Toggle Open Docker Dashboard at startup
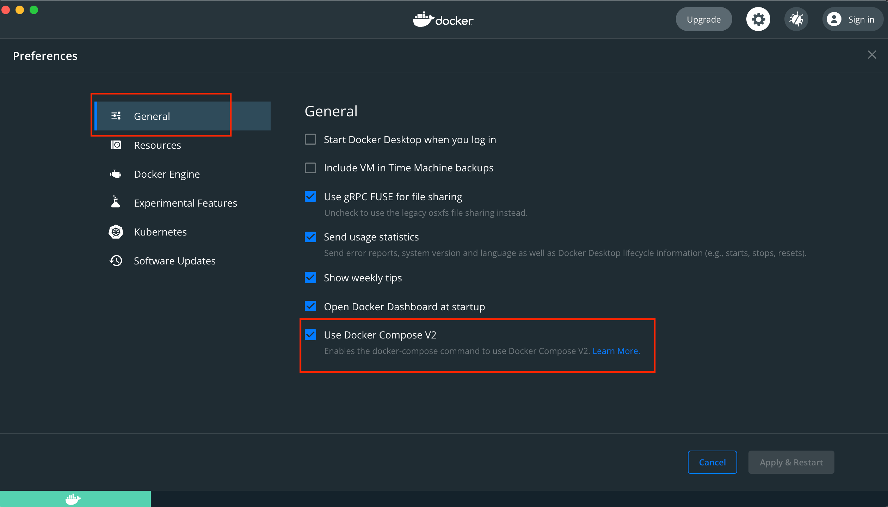 [311, 306]
